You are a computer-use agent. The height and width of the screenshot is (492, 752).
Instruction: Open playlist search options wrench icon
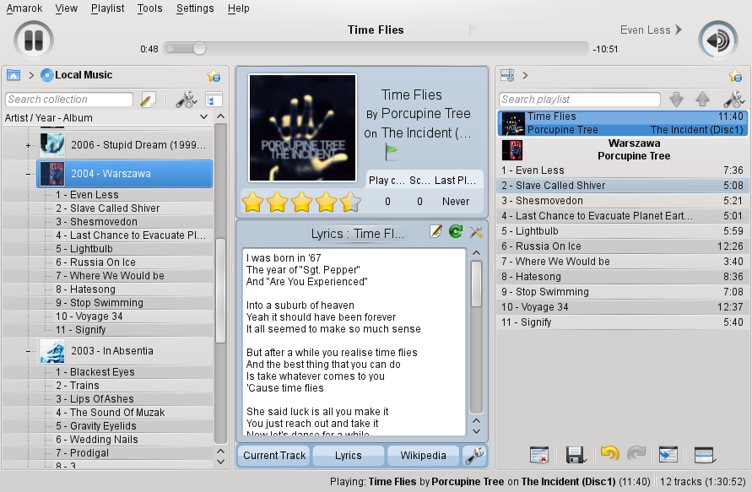(x=733, y=100)
